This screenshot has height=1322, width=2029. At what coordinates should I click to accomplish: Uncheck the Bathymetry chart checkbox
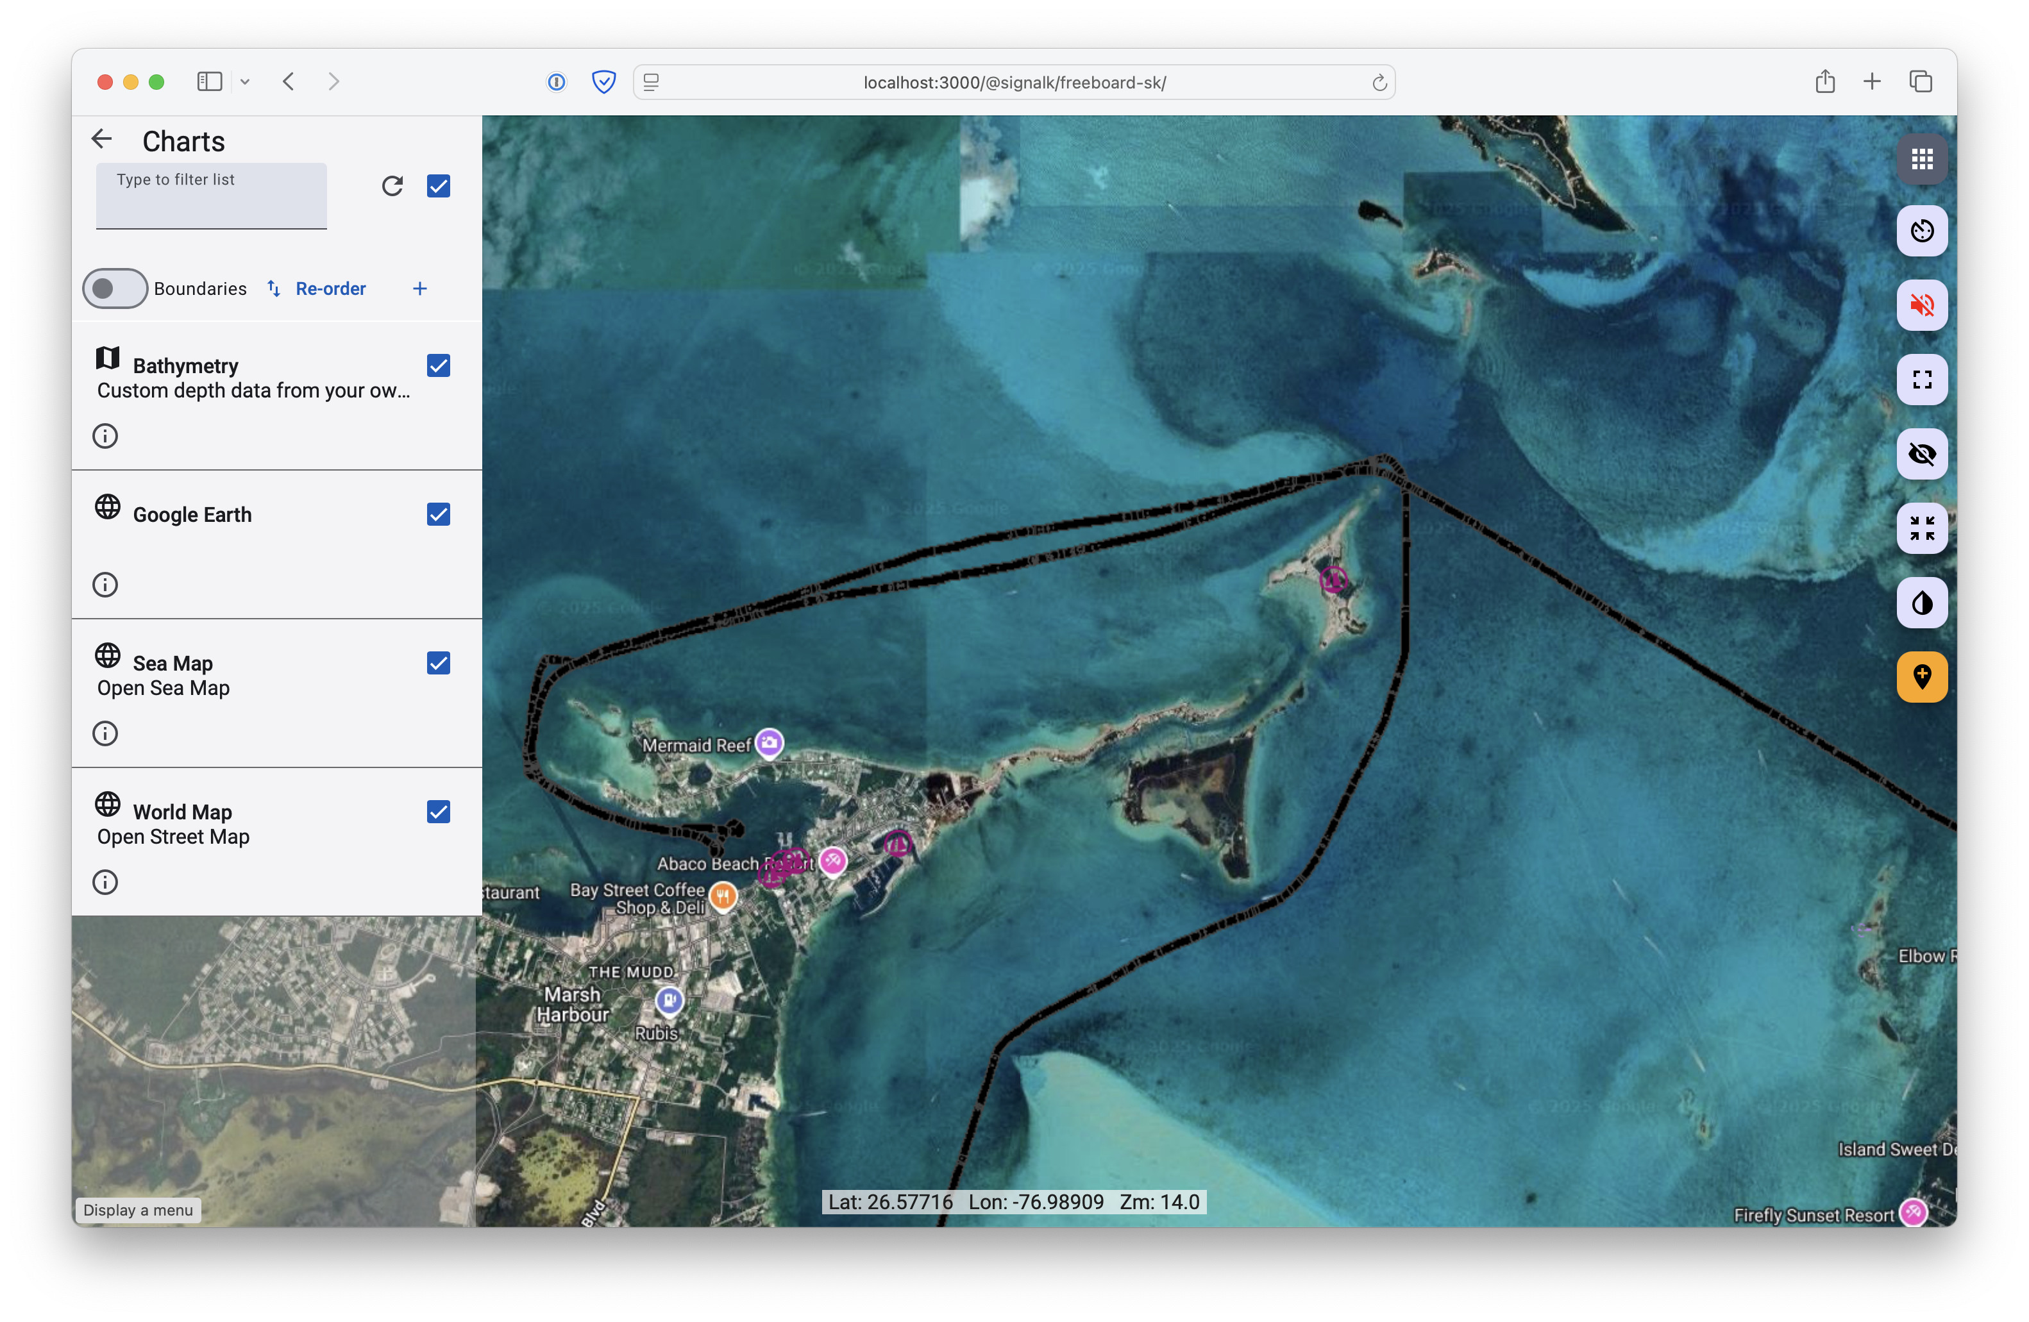pos(438,365)
